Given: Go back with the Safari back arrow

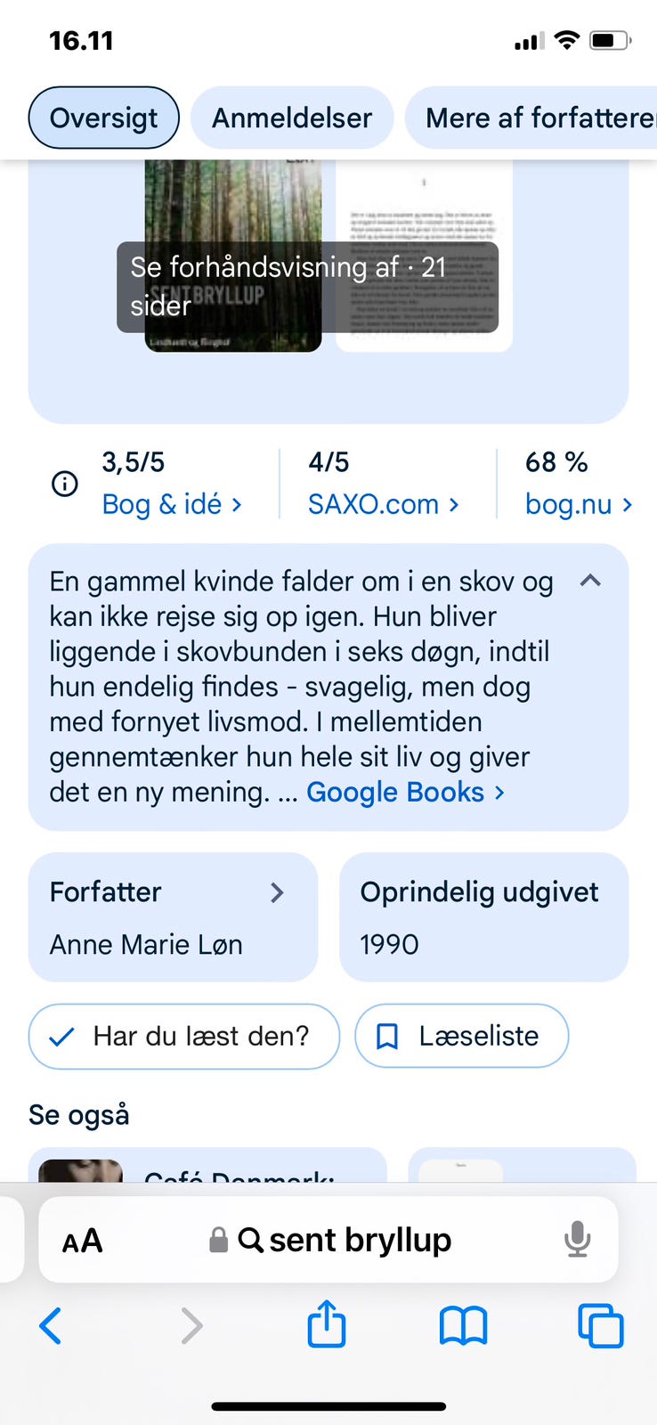Looking at the screenshot, I should (x=51, y=1325).
